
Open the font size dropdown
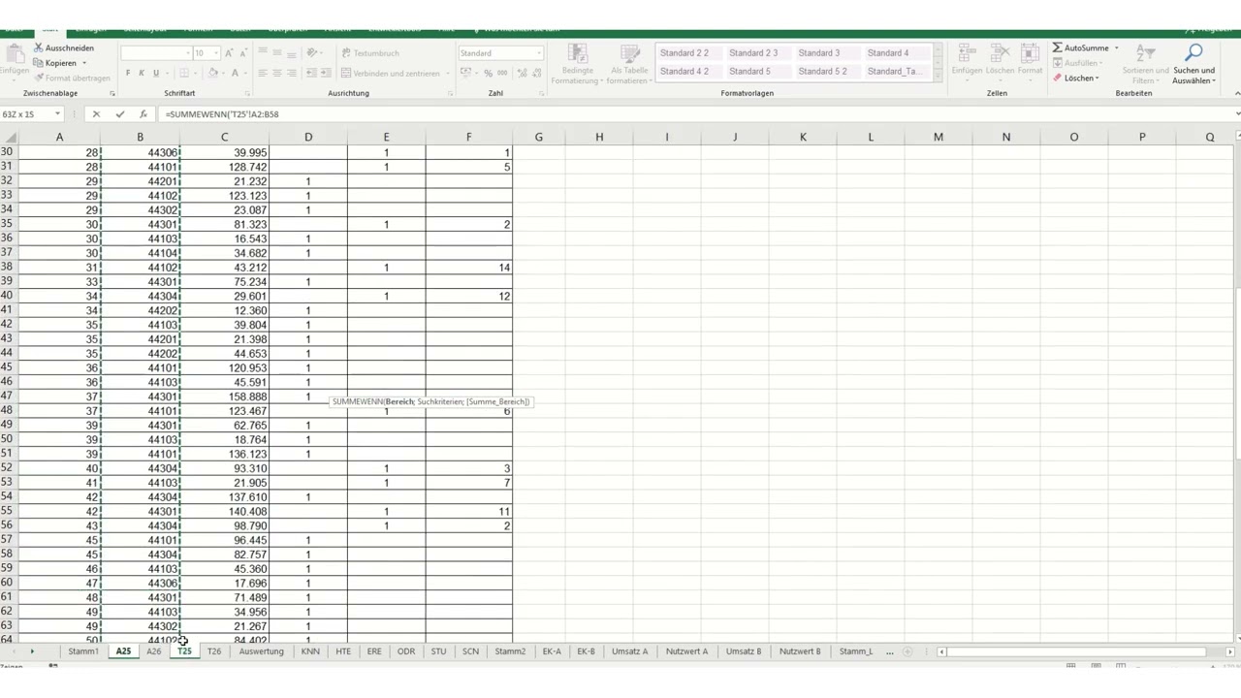216,53
